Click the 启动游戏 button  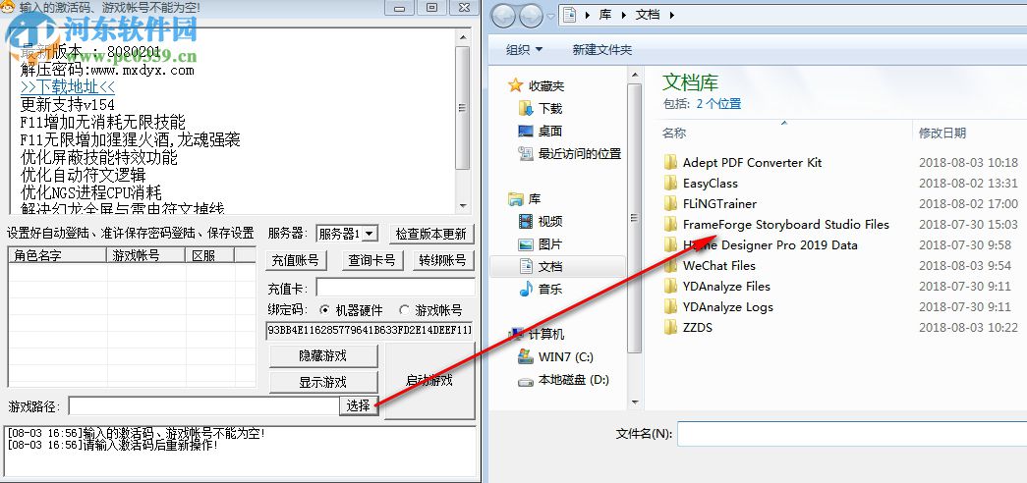click(429, 380)
